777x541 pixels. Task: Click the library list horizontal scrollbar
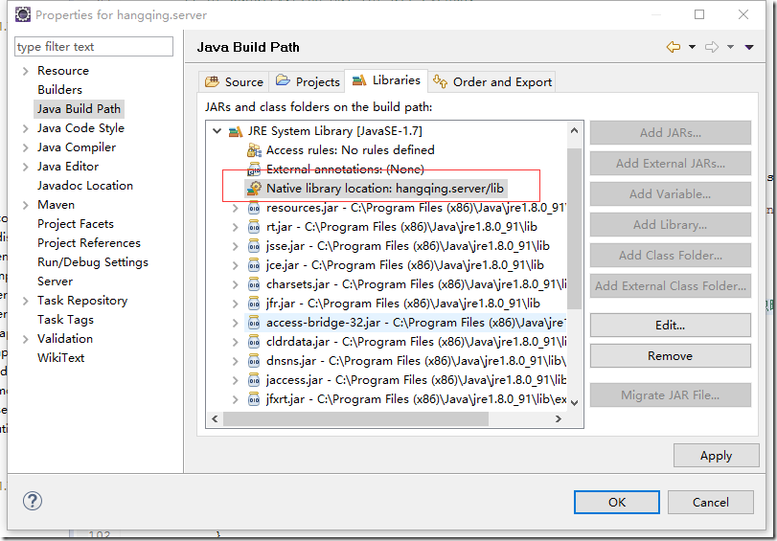pos(355,418)
